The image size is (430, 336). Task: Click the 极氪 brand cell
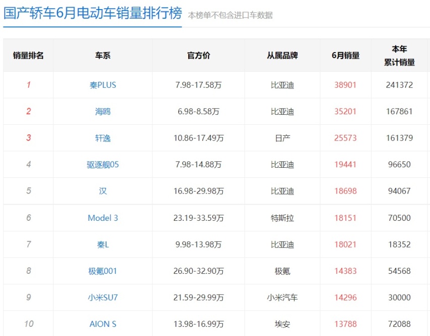(283, 271)
